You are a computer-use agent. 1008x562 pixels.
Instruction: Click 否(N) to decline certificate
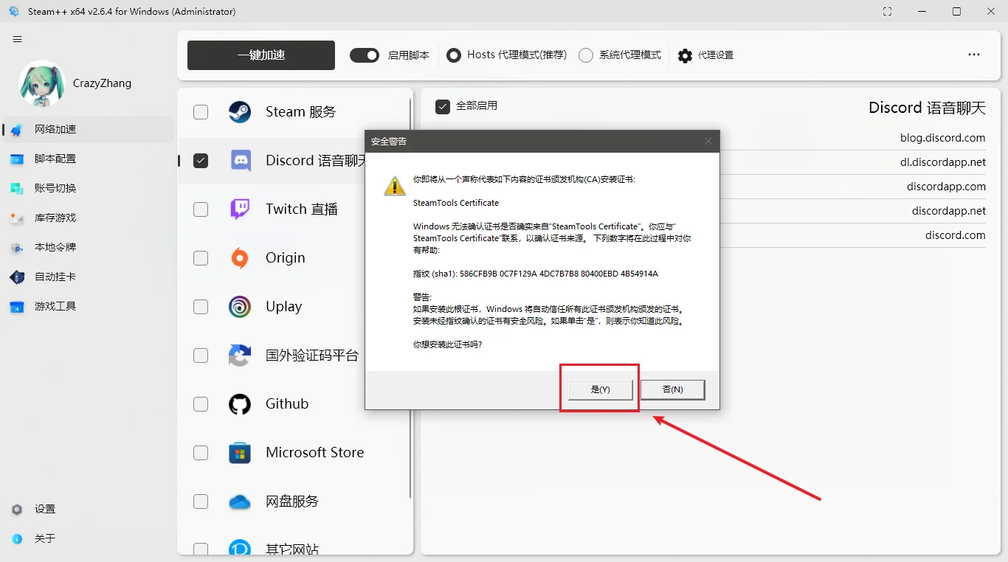pos(672,389)
